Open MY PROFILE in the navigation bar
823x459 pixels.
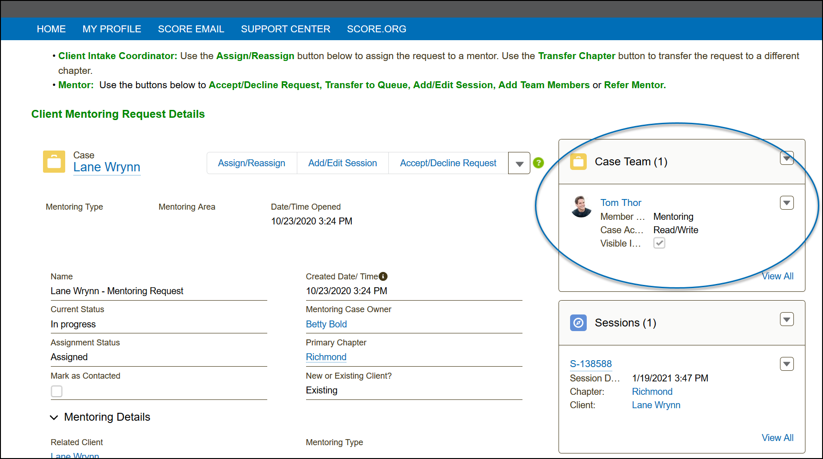coord(112,29)
